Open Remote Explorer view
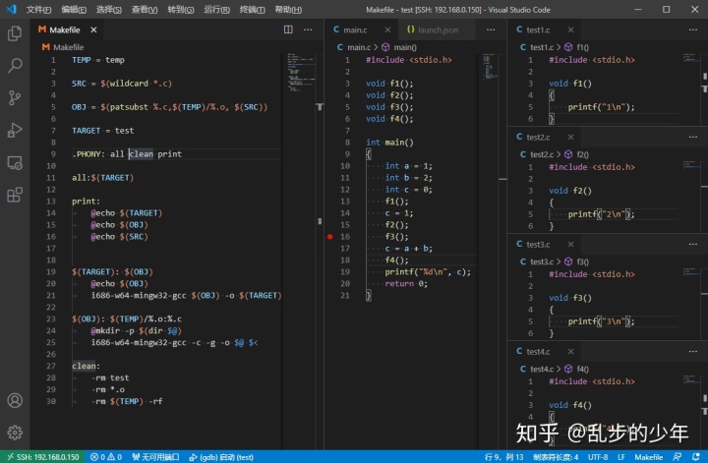 tap(15, 163)
